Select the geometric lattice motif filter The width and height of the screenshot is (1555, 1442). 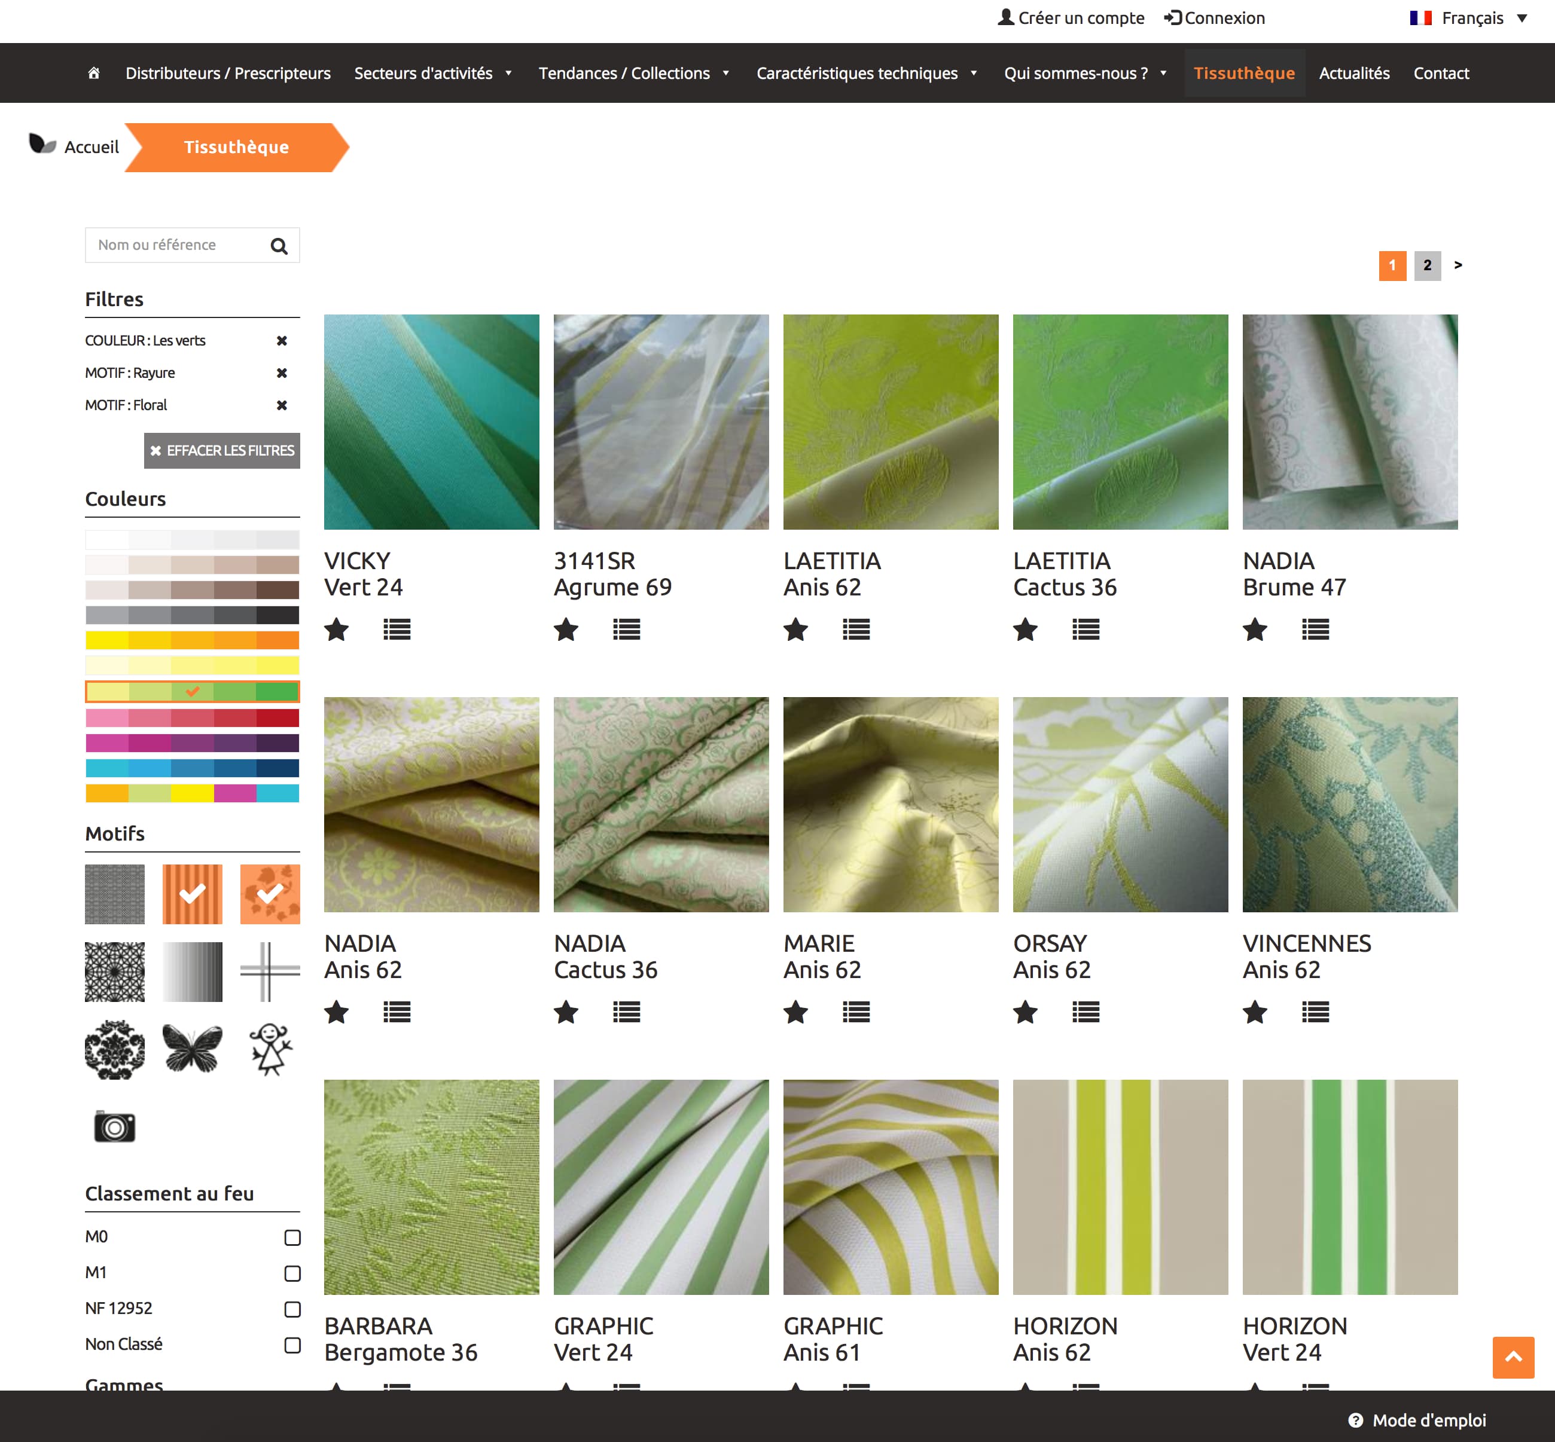tap(115, 971)
